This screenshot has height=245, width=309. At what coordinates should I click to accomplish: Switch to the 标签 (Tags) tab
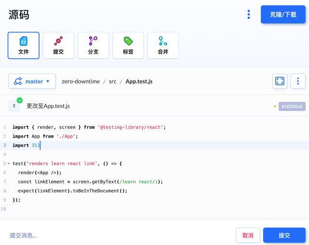click(128, 45)
